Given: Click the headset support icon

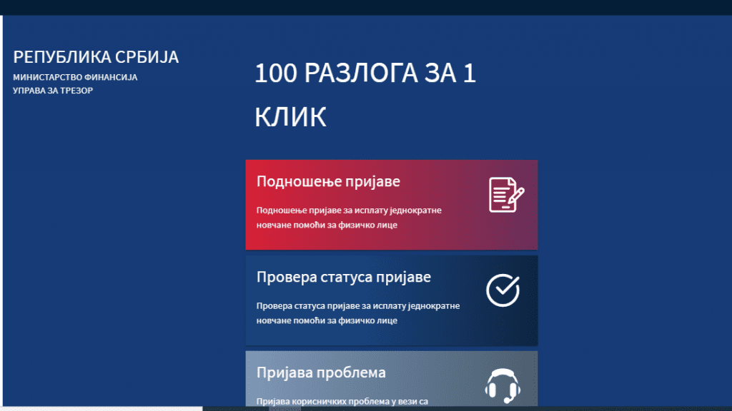Looking at the screenshot, I should 501,385.
